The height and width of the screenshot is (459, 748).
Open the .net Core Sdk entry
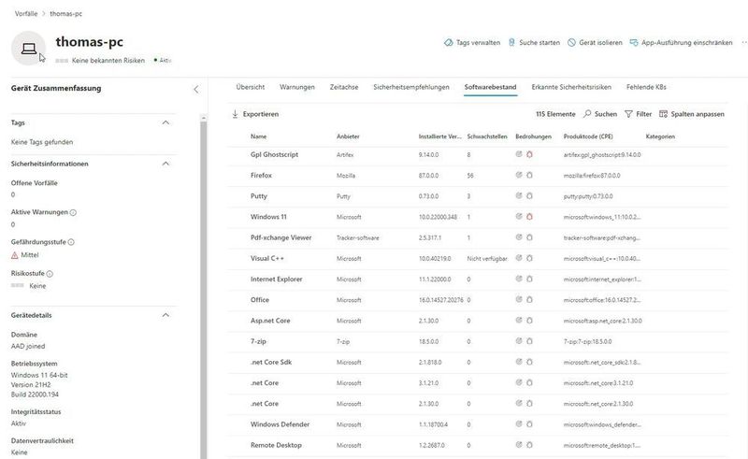pyautogui.click(x=271, y=362)
